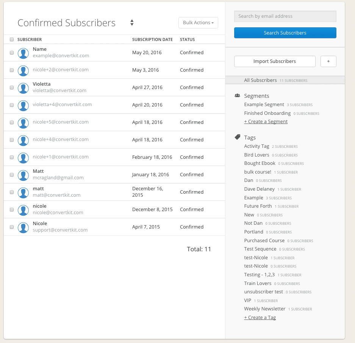Select the checkbox for nicole+4@convertkit.com

[12, 140]
